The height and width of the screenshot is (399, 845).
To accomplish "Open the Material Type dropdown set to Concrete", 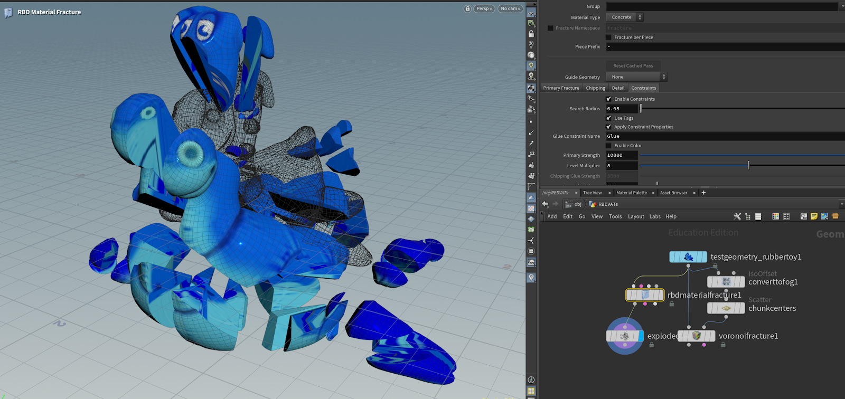I will click(625, 17).
